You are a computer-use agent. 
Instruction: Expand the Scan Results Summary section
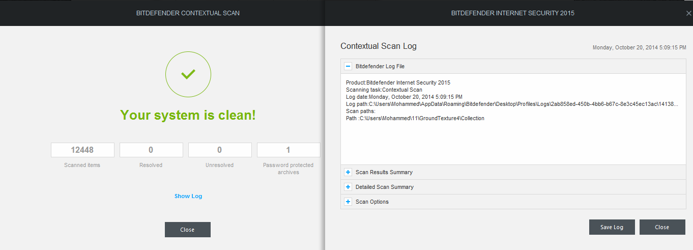[348, 172]
